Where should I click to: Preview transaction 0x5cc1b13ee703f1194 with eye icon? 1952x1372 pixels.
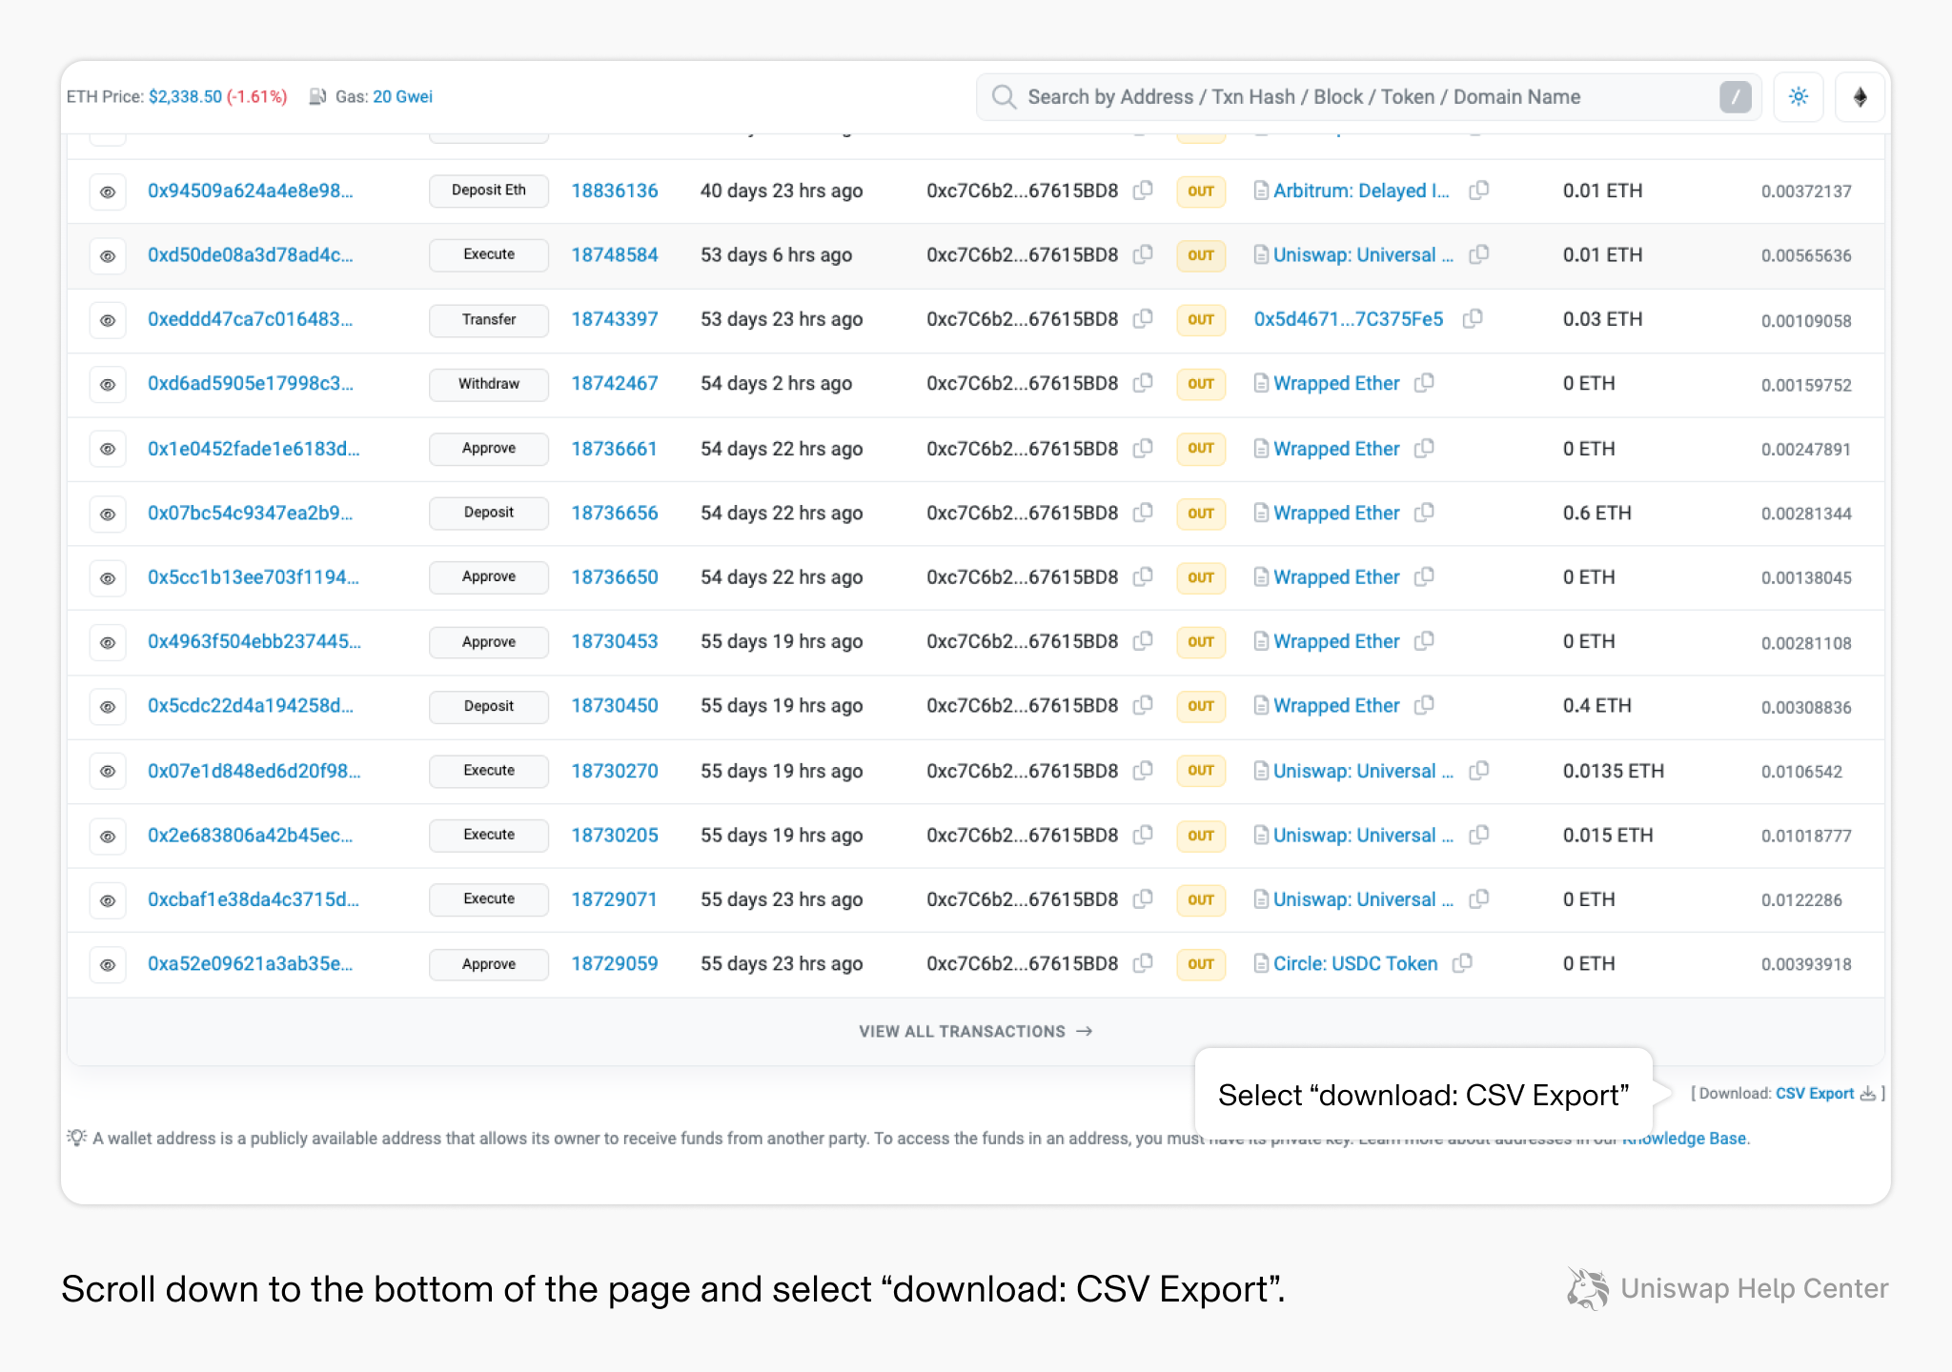108,578
